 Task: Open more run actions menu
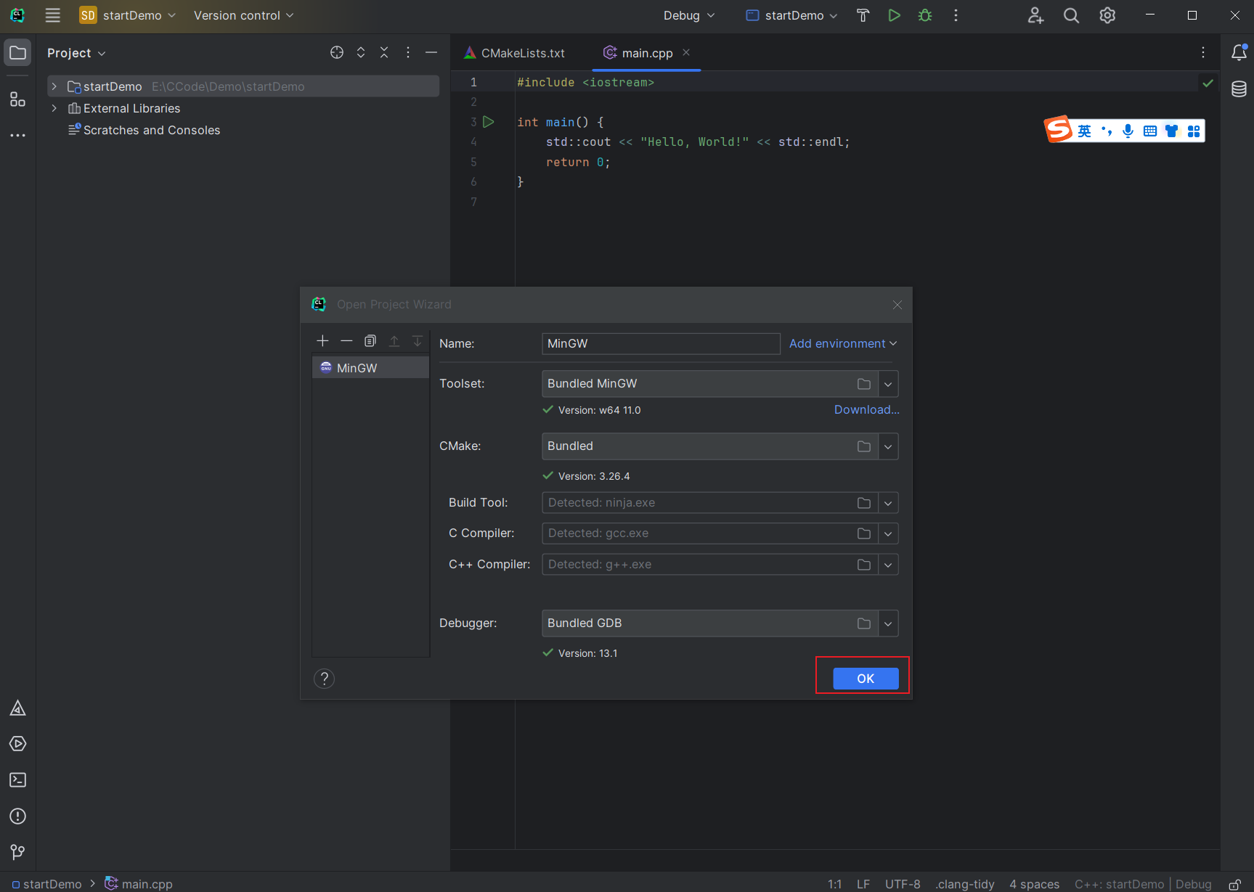pos(956,15)
